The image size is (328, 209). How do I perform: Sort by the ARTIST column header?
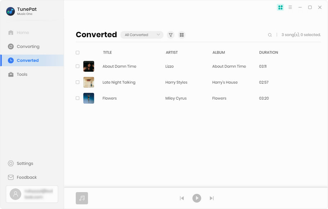[172, 52]
